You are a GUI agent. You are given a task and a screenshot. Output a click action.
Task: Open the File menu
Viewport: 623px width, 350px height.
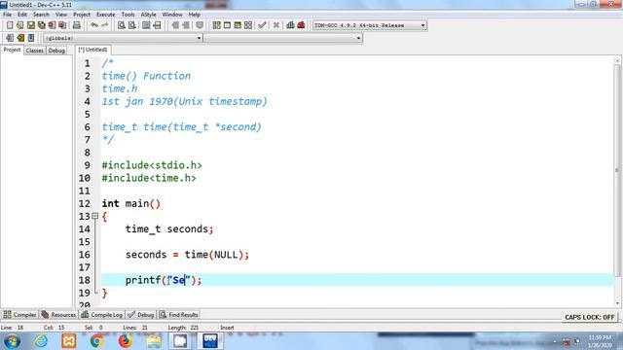pyautogui.click(x=7, y=15)
